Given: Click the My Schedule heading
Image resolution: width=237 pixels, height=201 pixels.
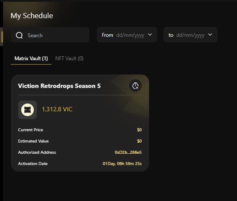Looking at the screenshot, I should (32, 16).
